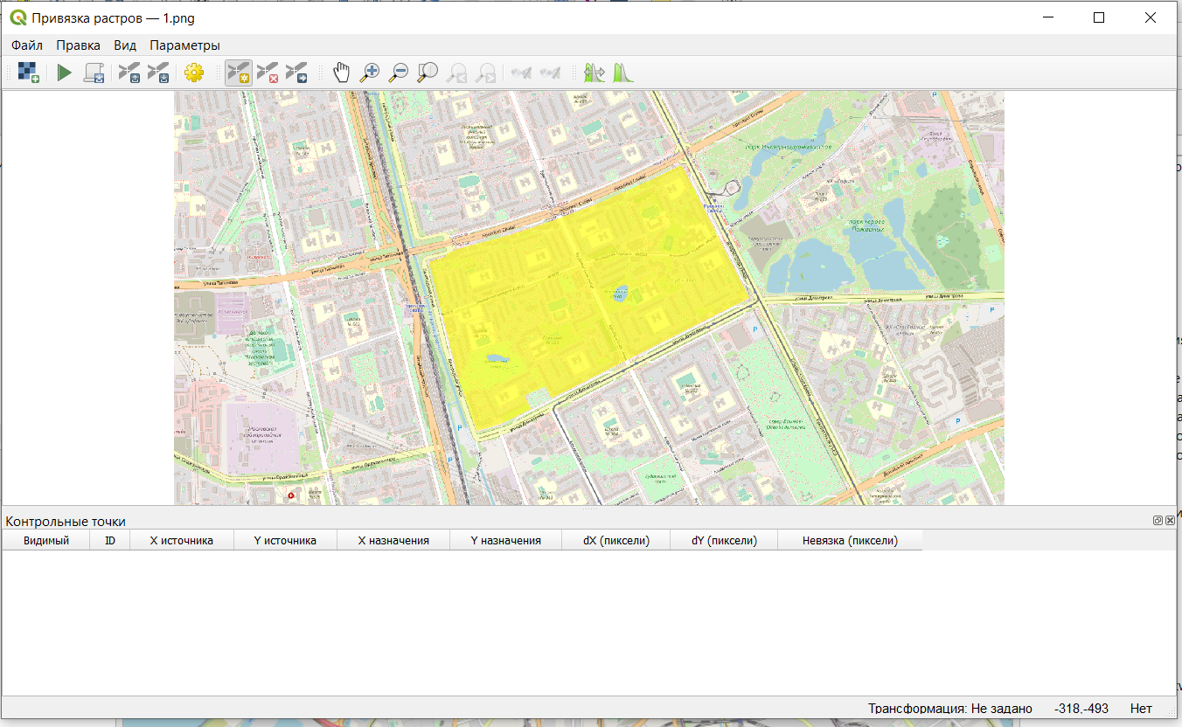Undock the Контрольные точки panel
Screen dimensions: 1182x727
pyautogui.click(x=1158, y=520)
